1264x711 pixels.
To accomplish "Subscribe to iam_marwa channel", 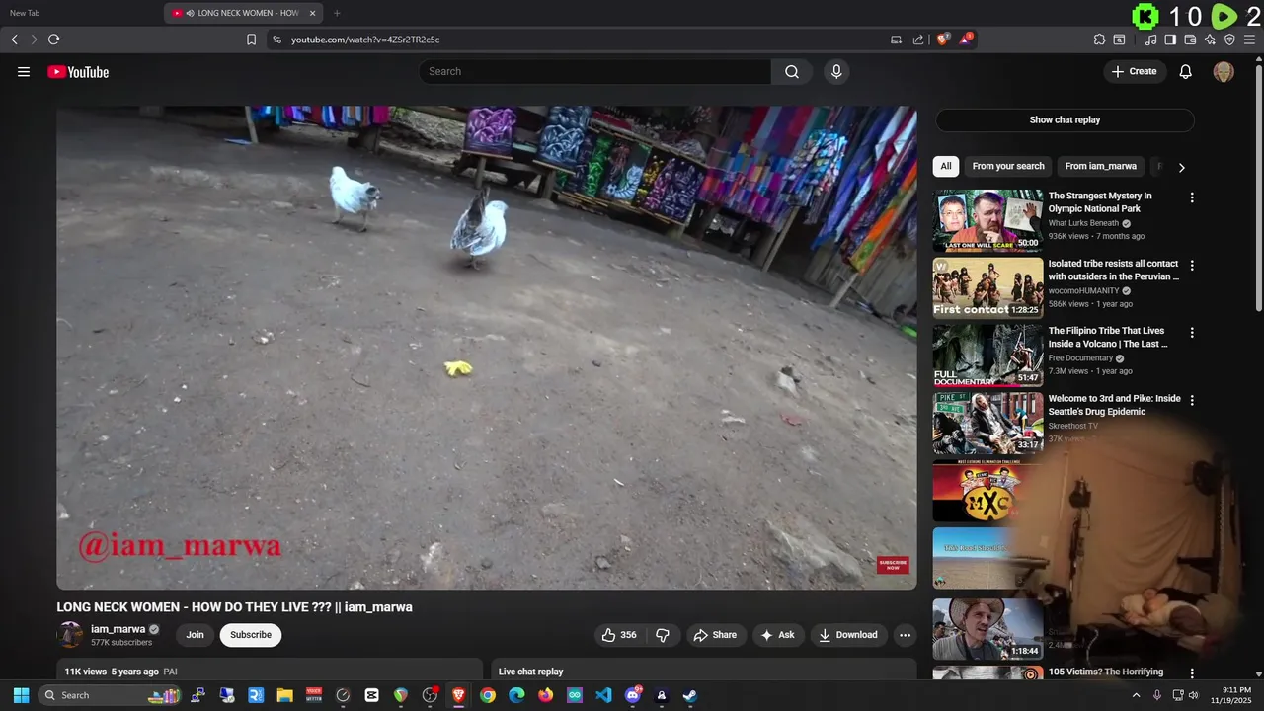I will click(251, 635).
